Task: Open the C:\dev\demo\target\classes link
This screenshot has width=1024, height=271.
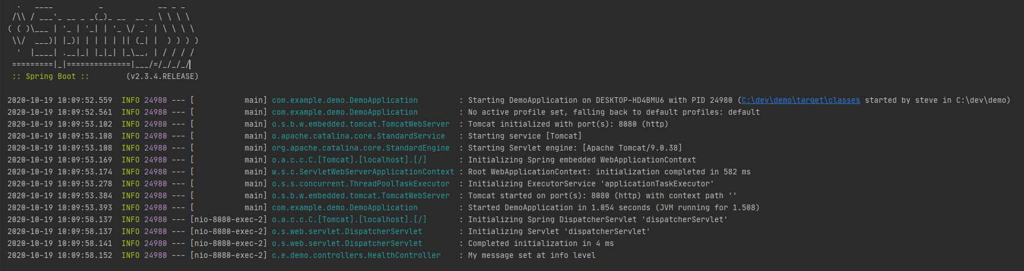Action: point(800,101)
